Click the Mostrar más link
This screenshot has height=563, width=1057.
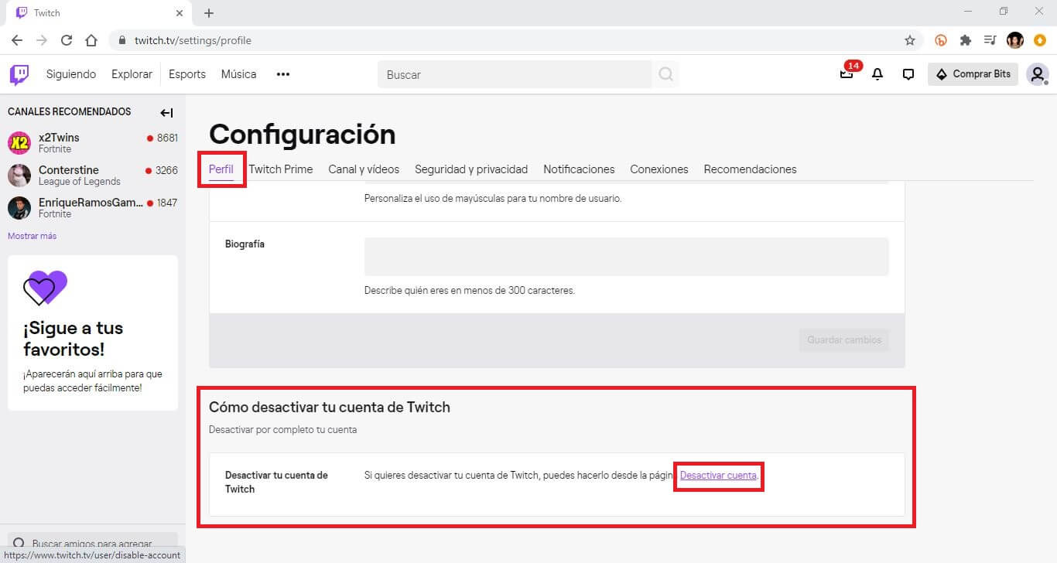[32, 236]
